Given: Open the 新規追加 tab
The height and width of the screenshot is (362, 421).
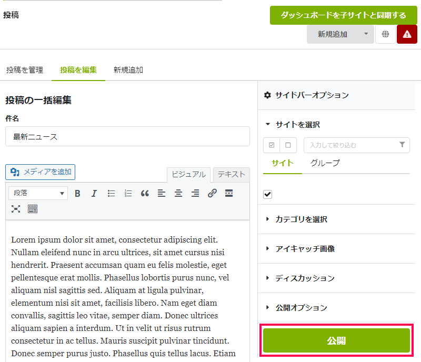Looking at the screenshot, I should pos(128,70).
